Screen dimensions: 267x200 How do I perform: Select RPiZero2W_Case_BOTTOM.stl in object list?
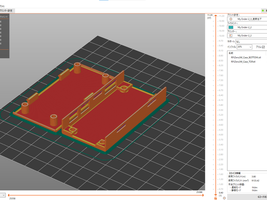tap(246, 57)
